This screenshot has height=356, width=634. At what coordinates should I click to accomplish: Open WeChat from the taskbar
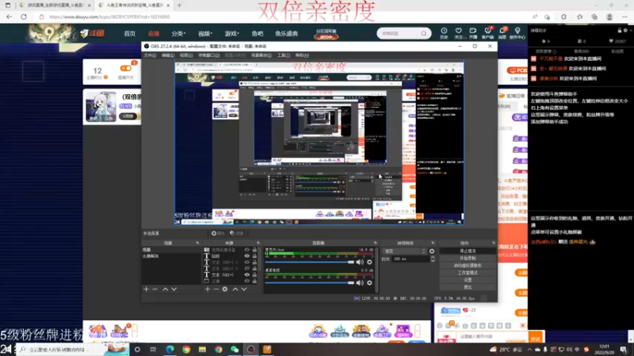[235, 349]
